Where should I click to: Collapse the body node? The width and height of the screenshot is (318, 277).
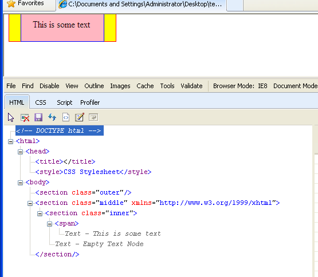coord(20,183)
